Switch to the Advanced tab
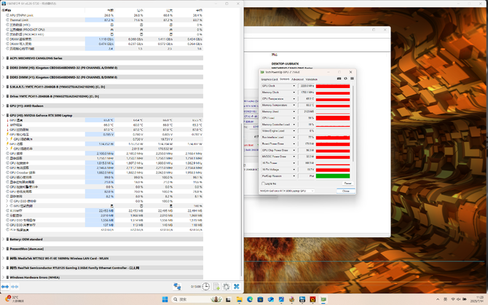The width and height of the screenshot is (488, 305). [x=297, y=79]
